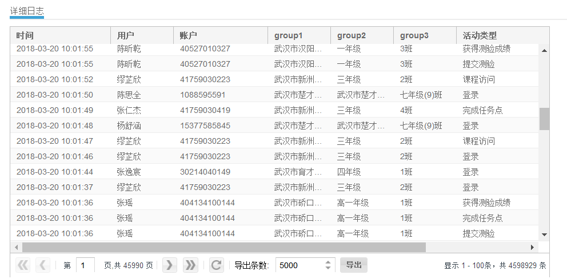Click 课程访问 in the 10:01:47 row
The image size is (567, 279).
478,141
